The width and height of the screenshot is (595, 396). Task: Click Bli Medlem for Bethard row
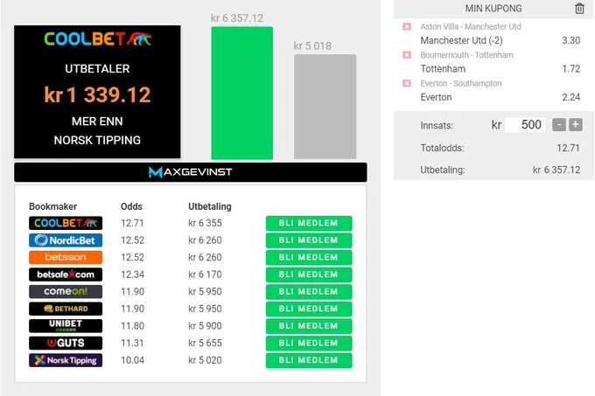(x=309, y=309)
